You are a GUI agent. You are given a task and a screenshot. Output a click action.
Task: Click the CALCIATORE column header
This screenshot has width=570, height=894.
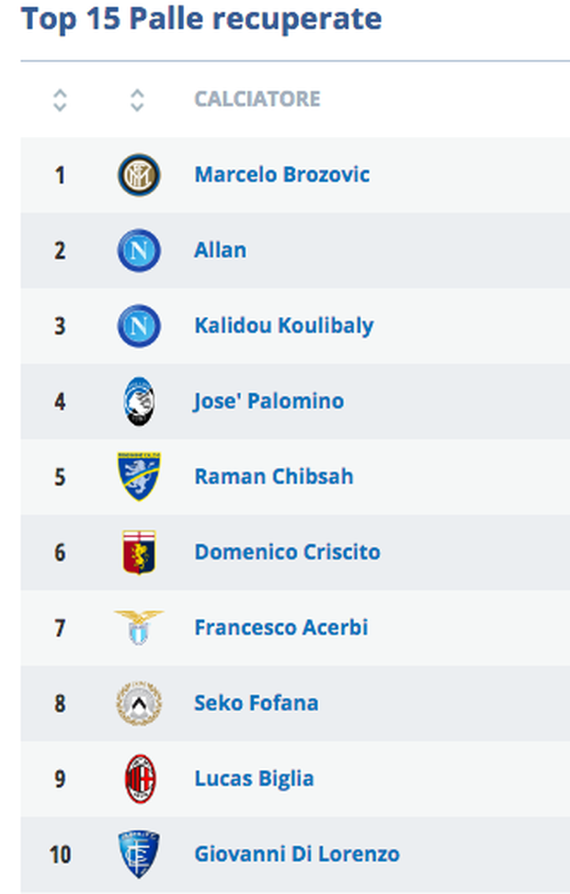point(256,99)
